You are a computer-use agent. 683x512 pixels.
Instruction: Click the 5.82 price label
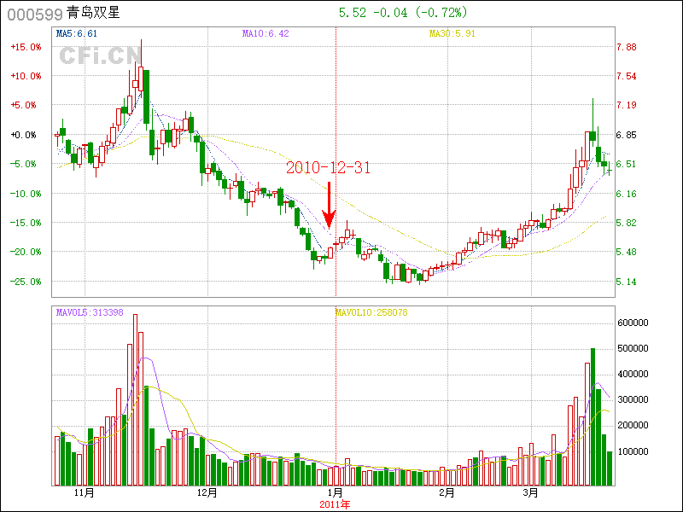(627, 223)
